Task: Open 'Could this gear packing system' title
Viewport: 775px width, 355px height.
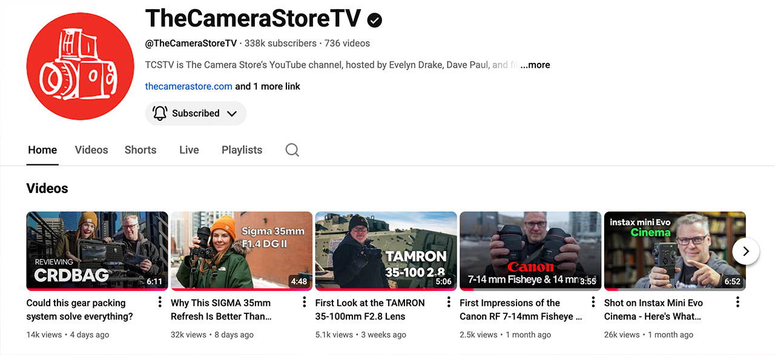Action: point(79,310)
